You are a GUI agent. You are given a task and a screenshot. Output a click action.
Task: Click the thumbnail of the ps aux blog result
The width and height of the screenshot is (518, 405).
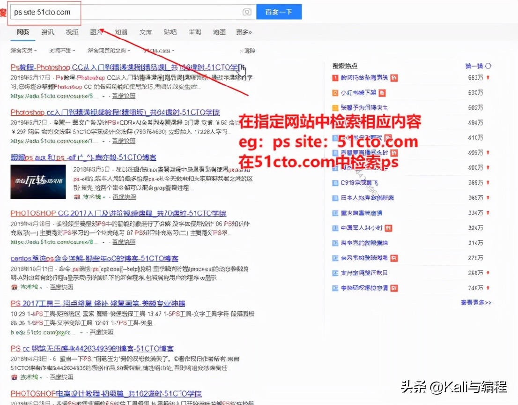point(38,181)
